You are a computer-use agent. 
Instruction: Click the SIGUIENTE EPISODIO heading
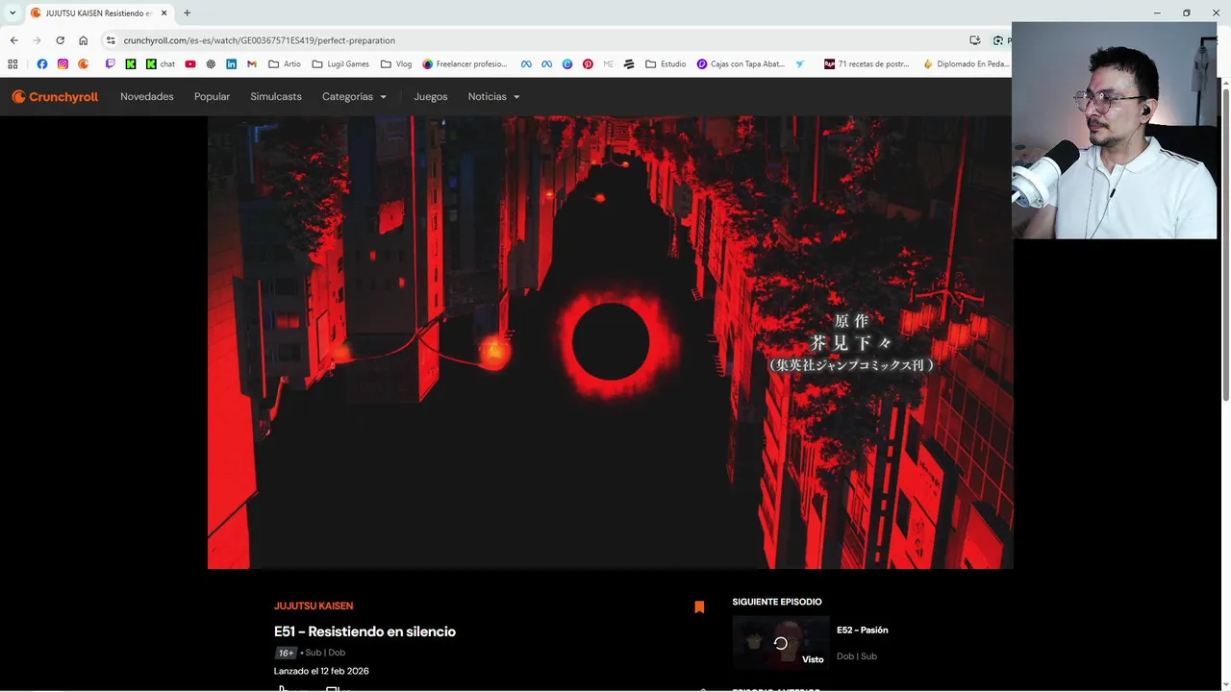tap(777, 602)
